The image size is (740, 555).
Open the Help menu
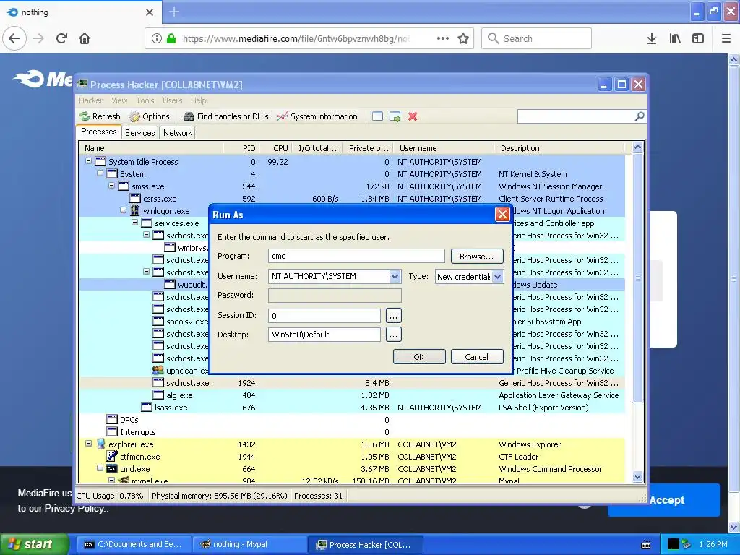tap(198, 100)
